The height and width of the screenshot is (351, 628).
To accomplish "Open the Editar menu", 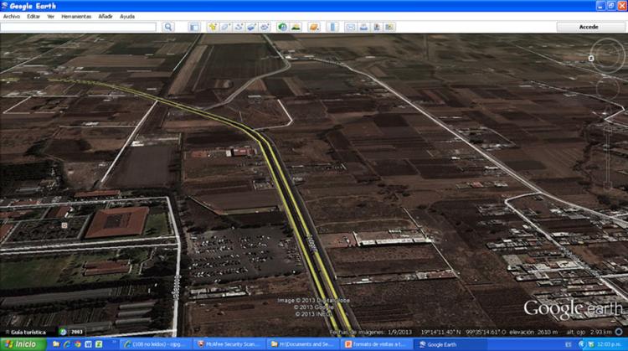I will pos(33,17).
